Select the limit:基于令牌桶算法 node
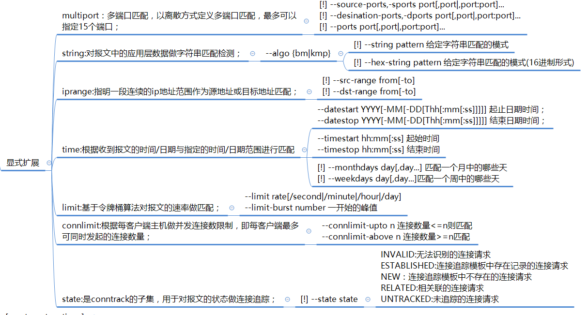 pyautogui.click(x=141, y=208)
